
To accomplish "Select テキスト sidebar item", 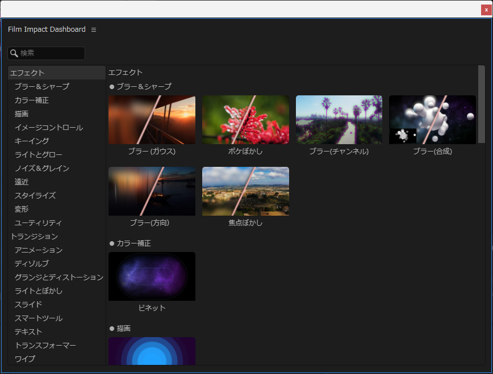I will (28, 332).
